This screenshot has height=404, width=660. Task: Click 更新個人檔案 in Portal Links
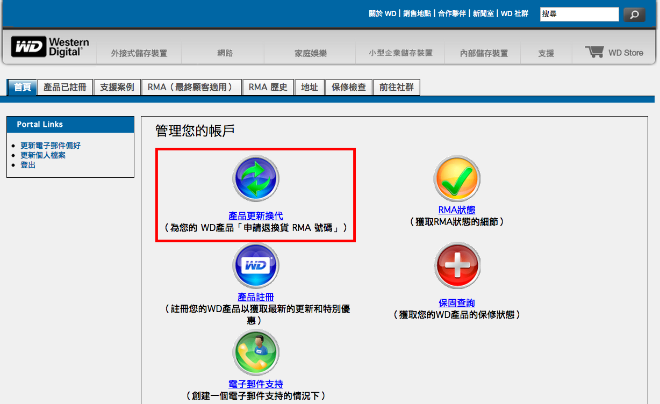(x=43, y=155)
